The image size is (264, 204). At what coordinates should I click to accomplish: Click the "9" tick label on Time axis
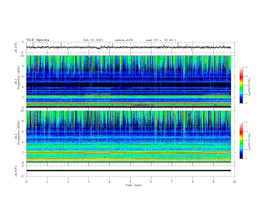213,182
